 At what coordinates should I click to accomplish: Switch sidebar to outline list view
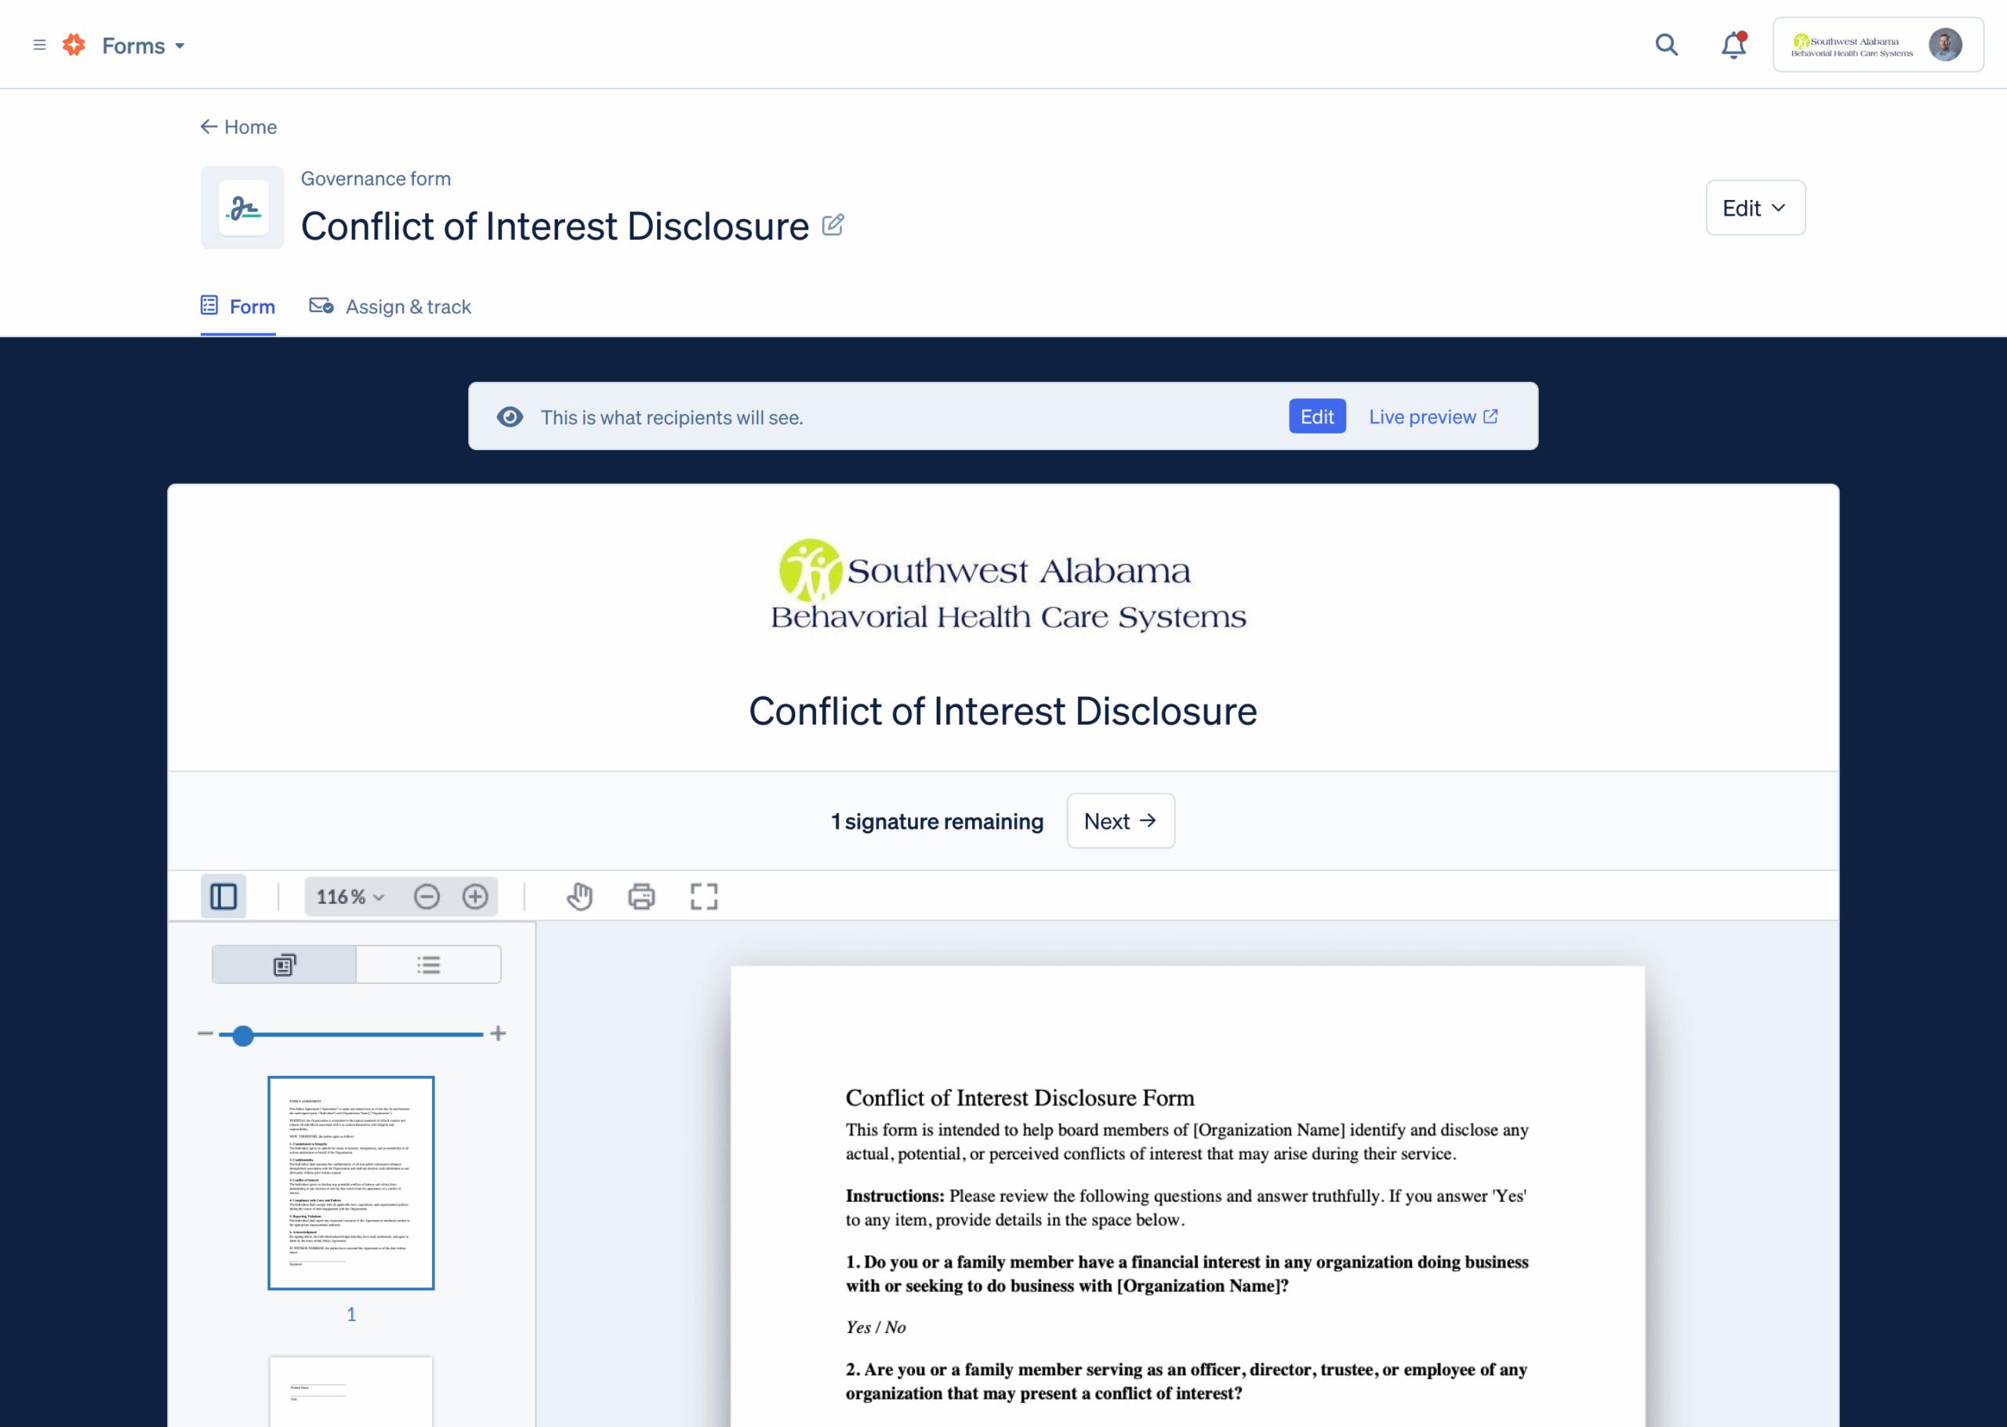429,965
